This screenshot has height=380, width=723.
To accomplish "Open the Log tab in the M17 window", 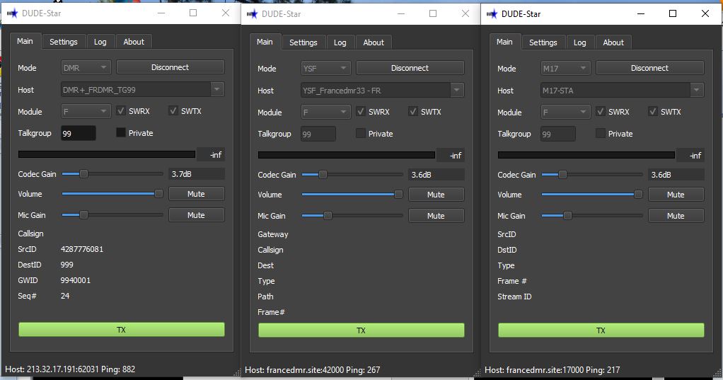I will coord(579,42).
